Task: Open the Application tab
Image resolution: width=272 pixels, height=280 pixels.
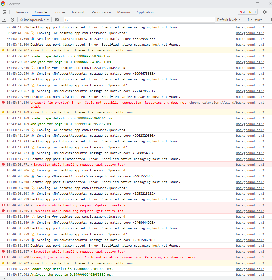Action: 145,12
